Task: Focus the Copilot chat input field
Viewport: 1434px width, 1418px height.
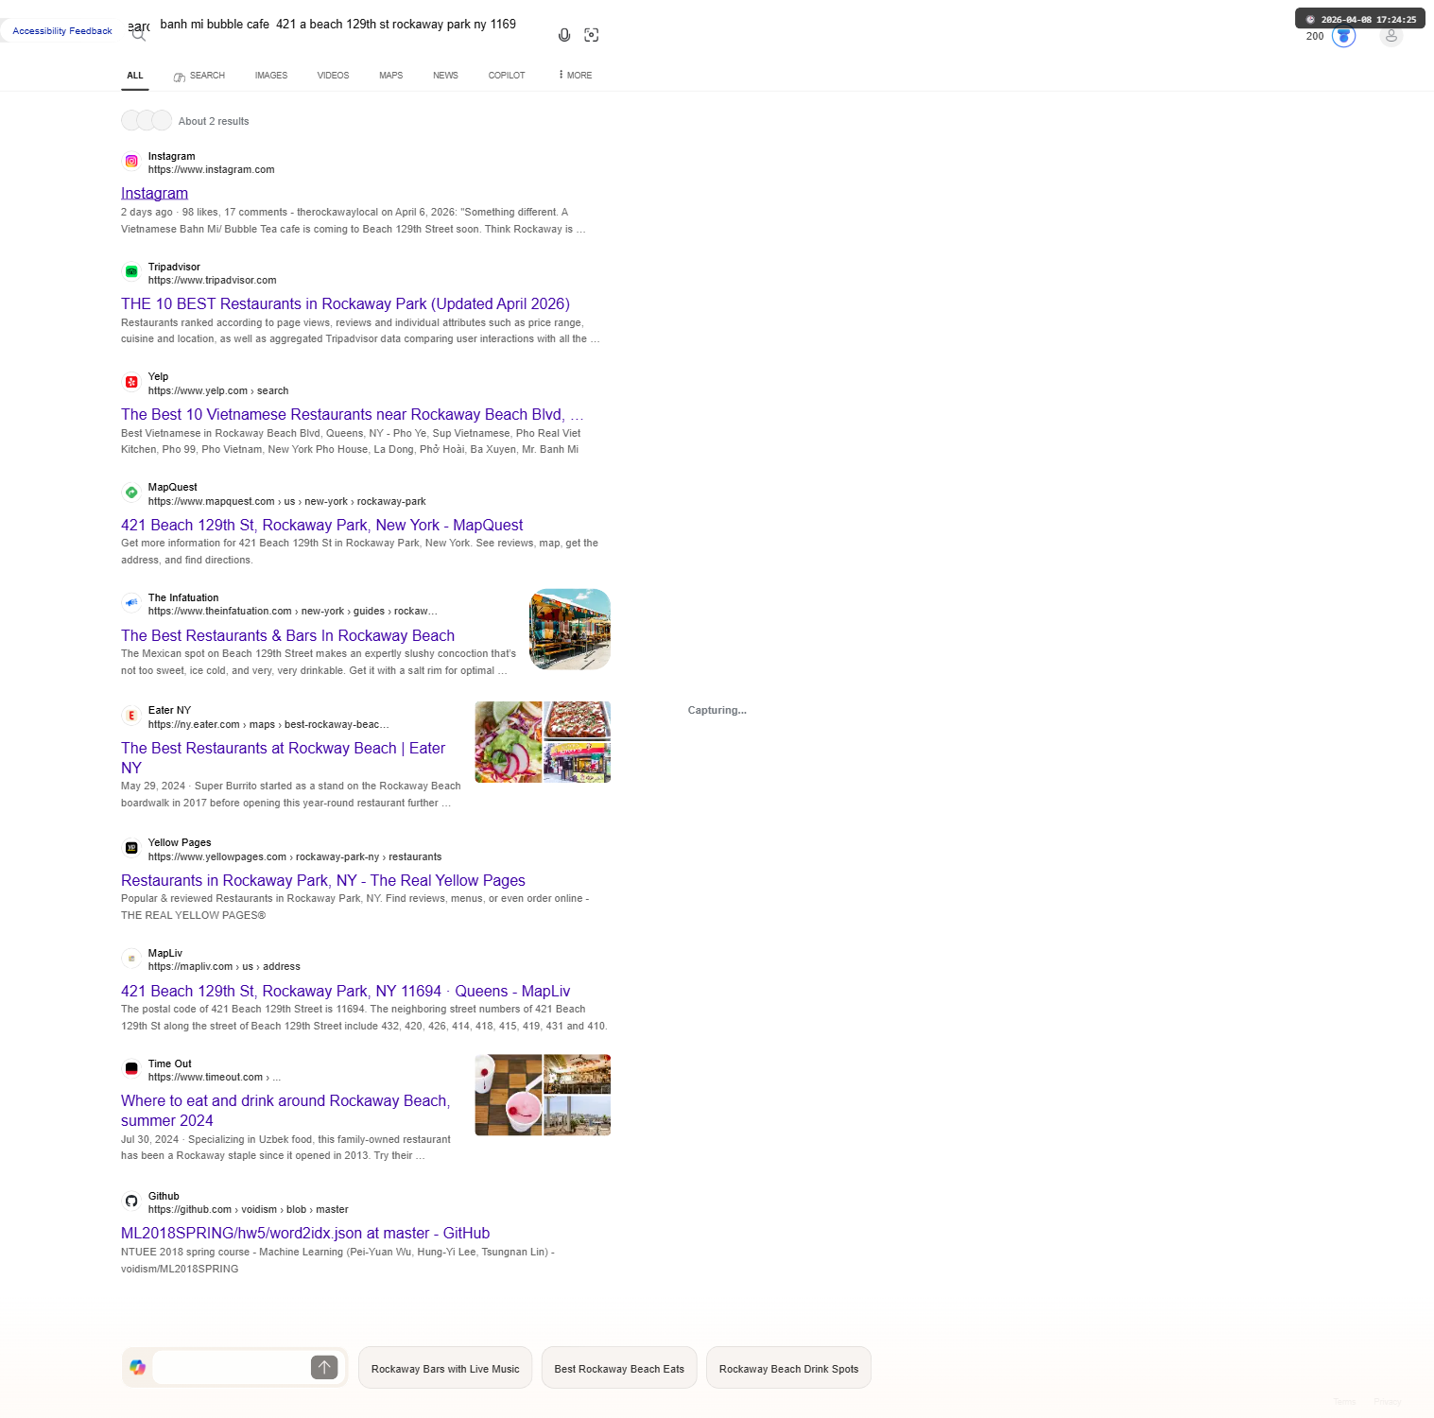Action: [x=231, y=1368]
